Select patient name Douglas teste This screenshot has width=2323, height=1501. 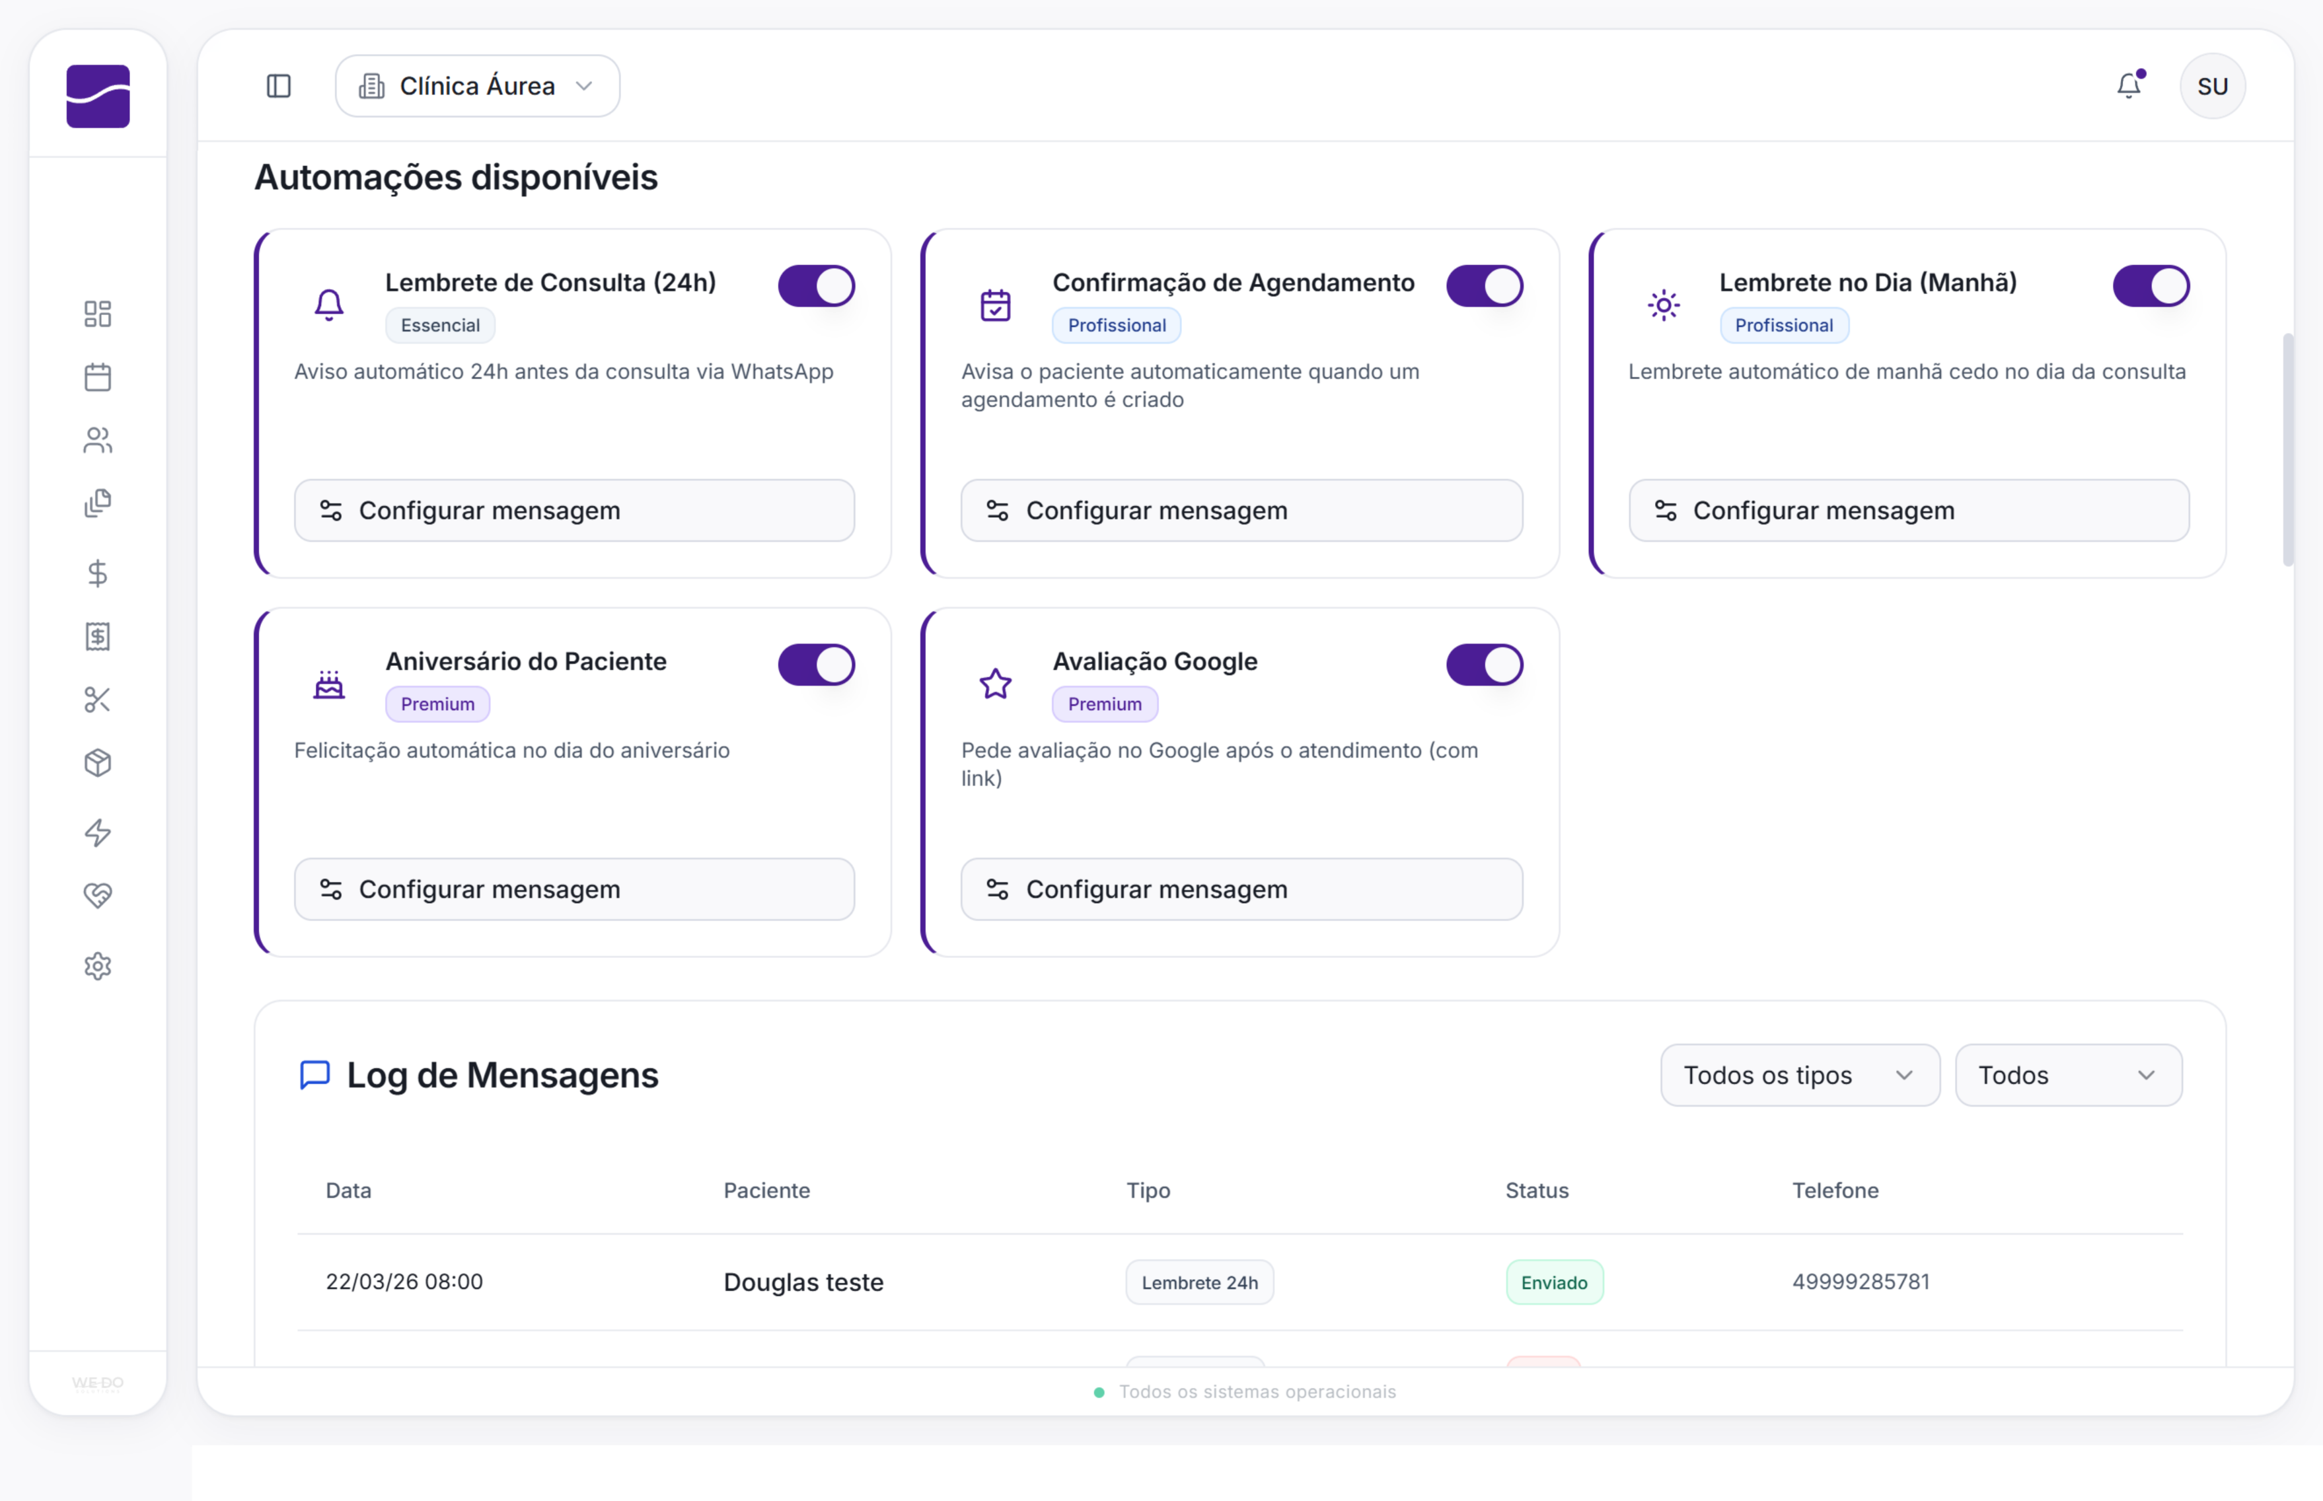click(803, 1283)
